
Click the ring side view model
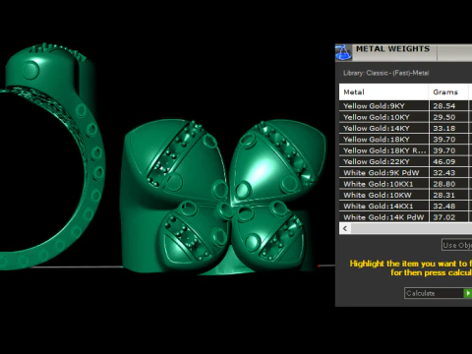pos(52,156)
